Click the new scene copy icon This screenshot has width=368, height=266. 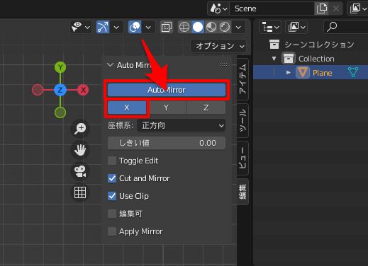pyautogui.click(x=322, y=8)
